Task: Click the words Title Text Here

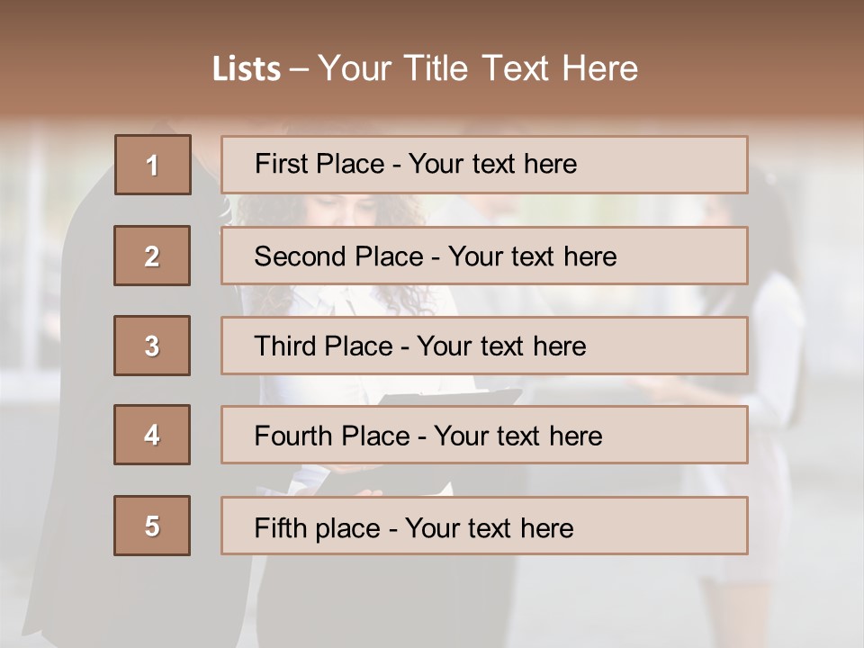Action: tap(521, 68)
